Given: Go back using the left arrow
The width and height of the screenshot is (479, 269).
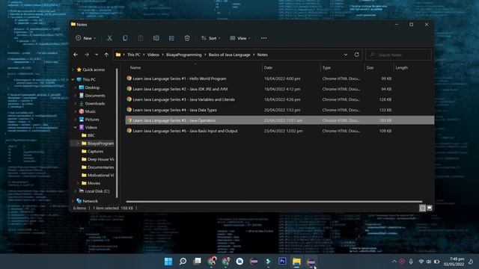Looking at the screenshot, I should click(x=76, y=55).
